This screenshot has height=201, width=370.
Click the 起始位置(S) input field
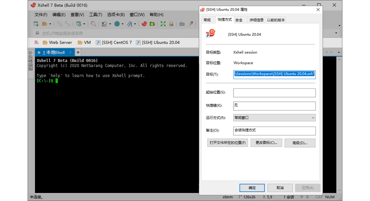pos(274,92)
